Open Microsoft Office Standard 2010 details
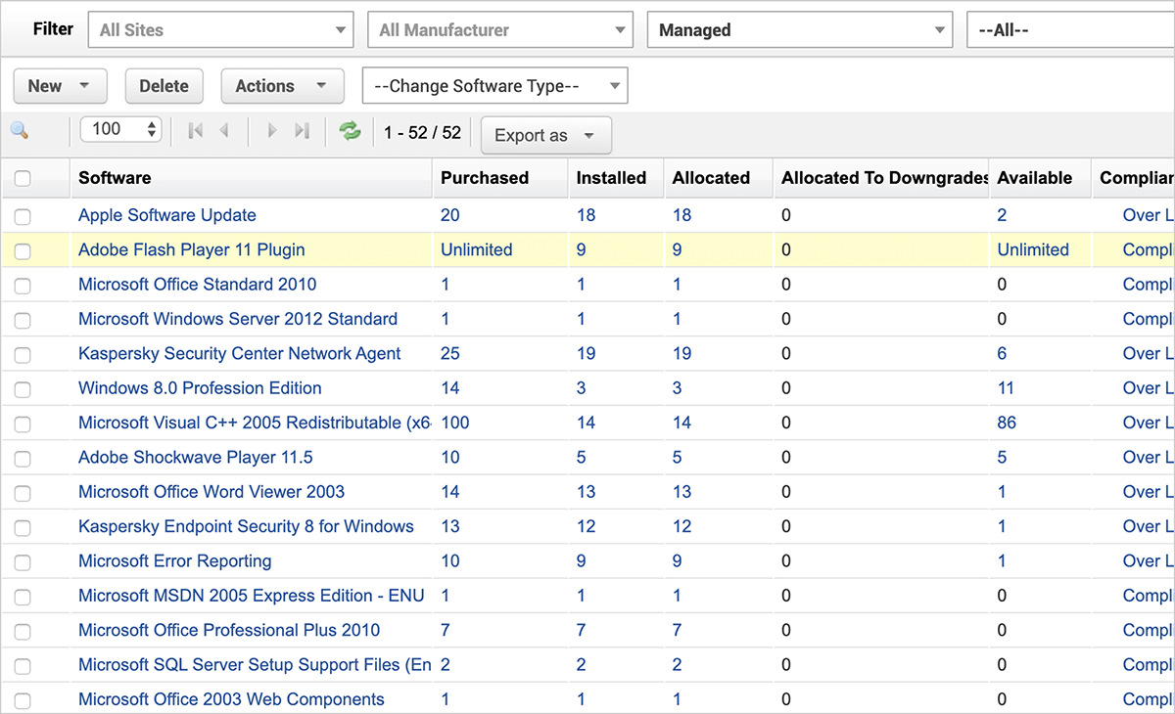Viewport: 1175px width, 714px height. (197, 285)
